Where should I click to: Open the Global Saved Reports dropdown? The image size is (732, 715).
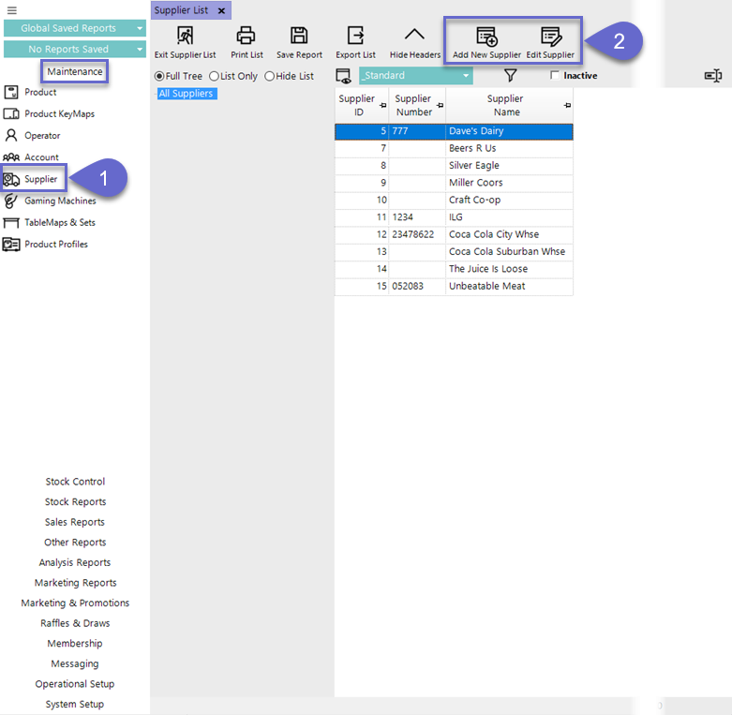pyautogui.click(x=75, y=28)
